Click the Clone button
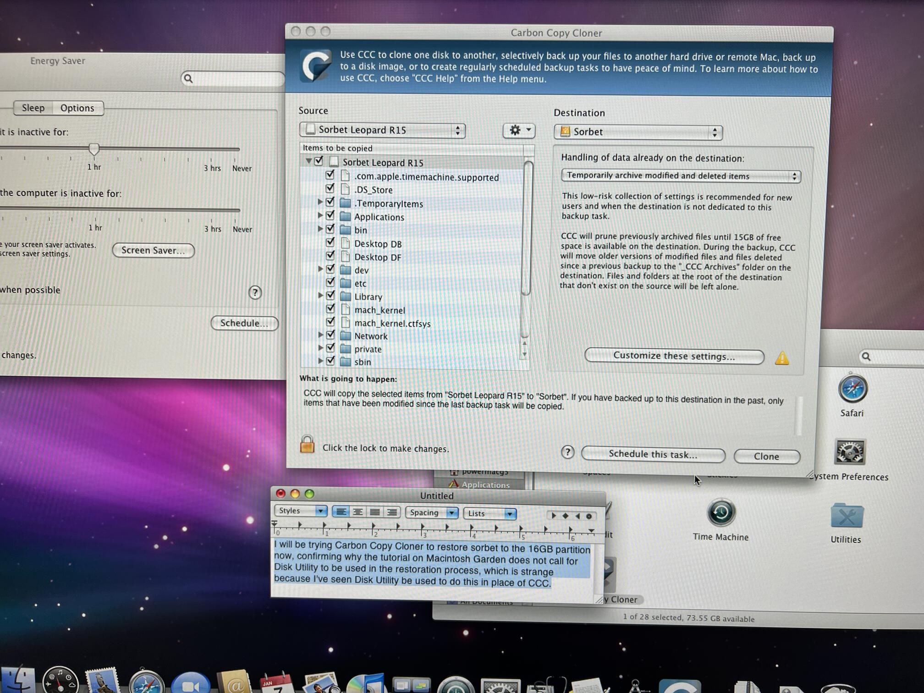This screenshot has width=924, height=693. (x=766, y=456)
